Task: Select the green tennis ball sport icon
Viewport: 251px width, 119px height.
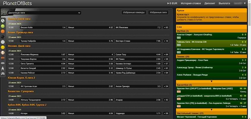Action: 3,26
